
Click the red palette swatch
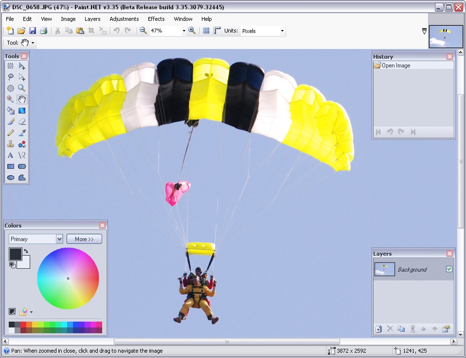tap(23, 325)
